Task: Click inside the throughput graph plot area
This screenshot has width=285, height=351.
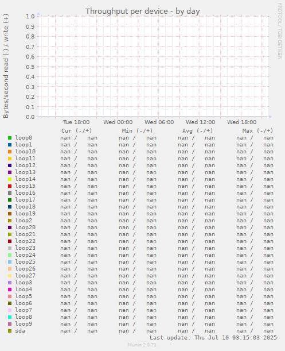Action: click(x=153, y=67)
